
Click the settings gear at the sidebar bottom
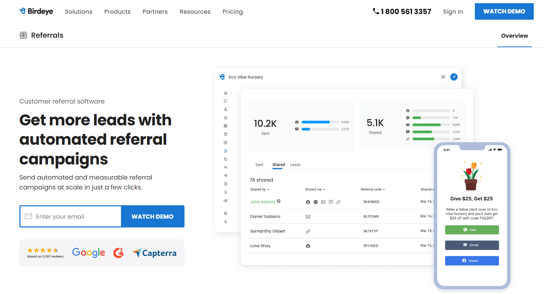pyautogui.click(x=225, y=213)
